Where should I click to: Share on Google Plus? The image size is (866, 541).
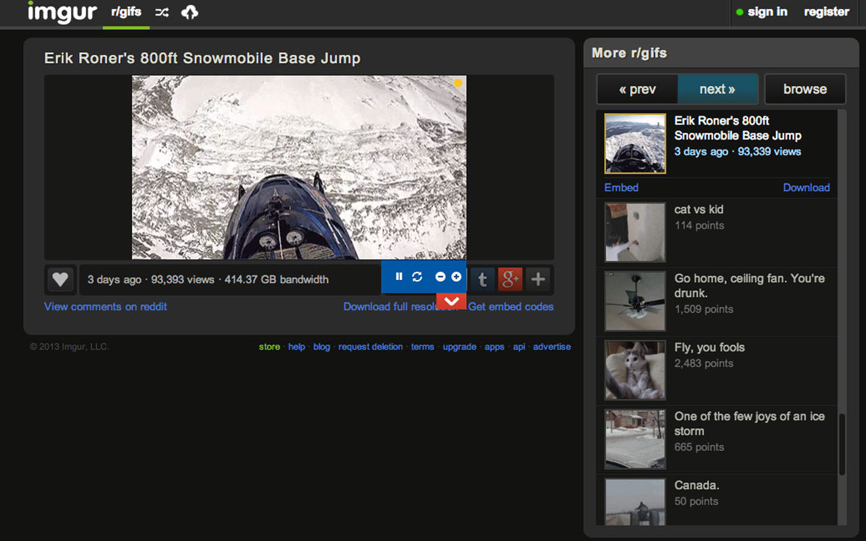510,279
